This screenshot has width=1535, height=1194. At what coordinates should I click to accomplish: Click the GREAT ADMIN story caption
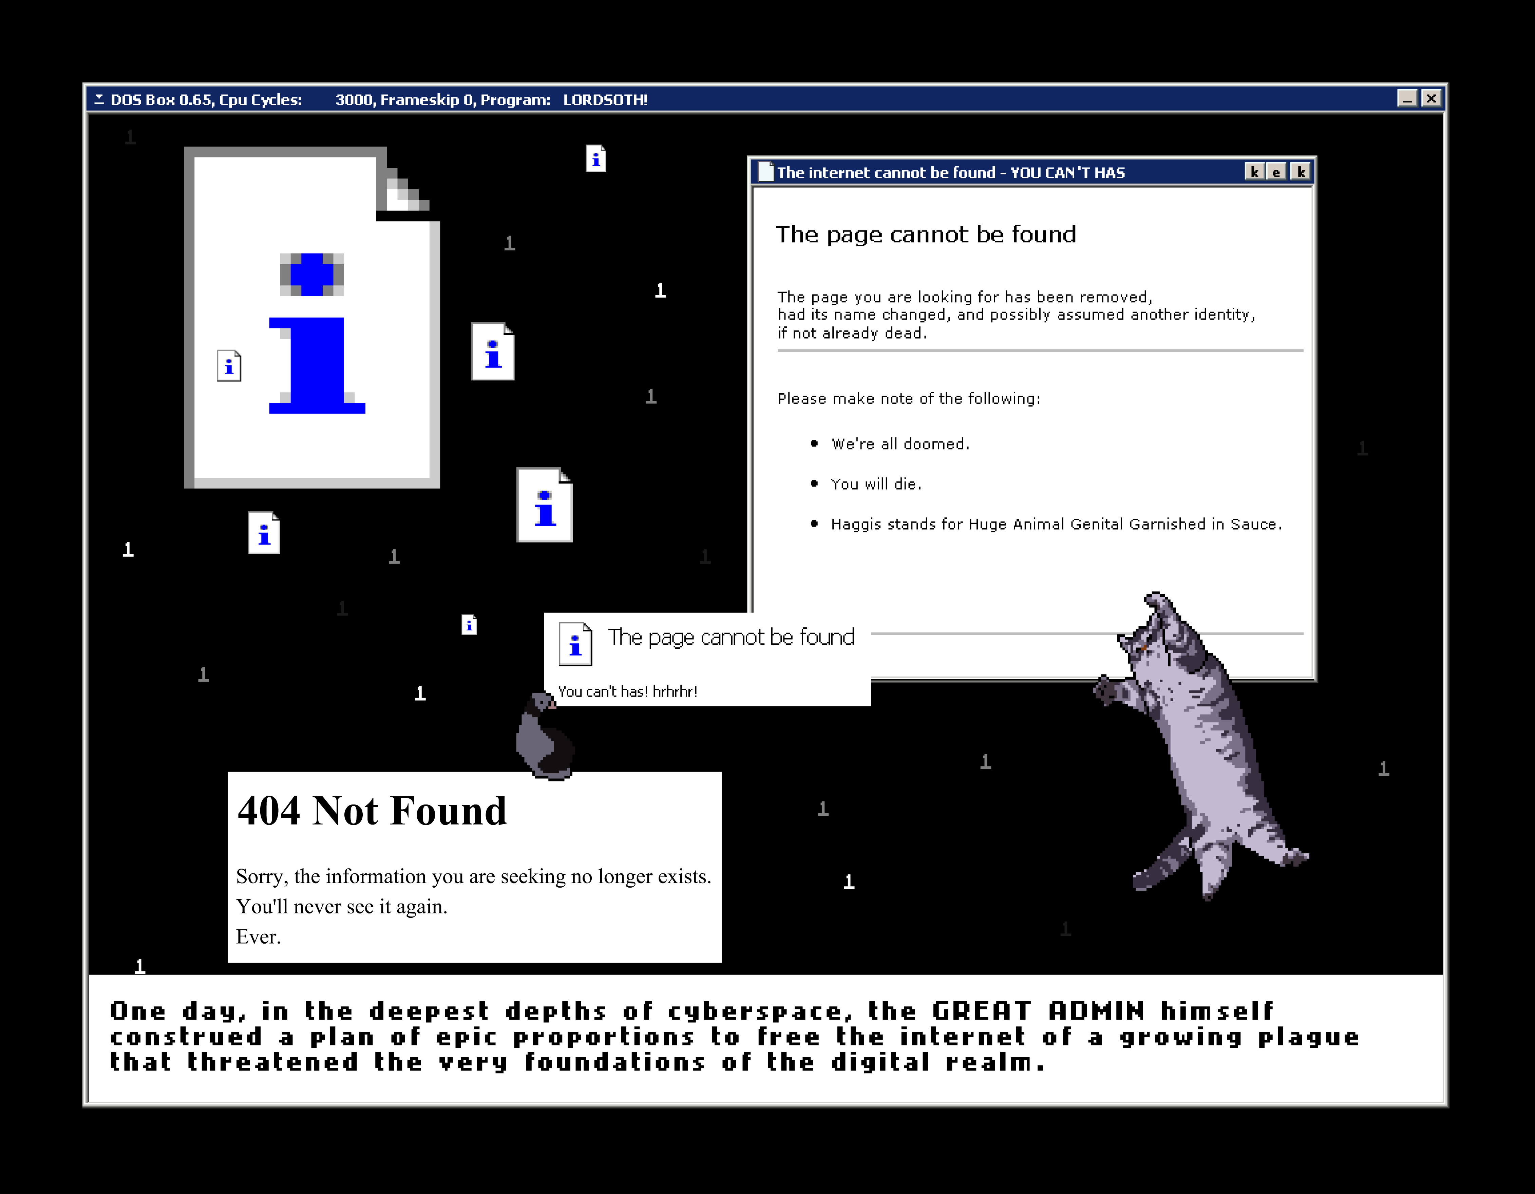tap(735, 1037)
